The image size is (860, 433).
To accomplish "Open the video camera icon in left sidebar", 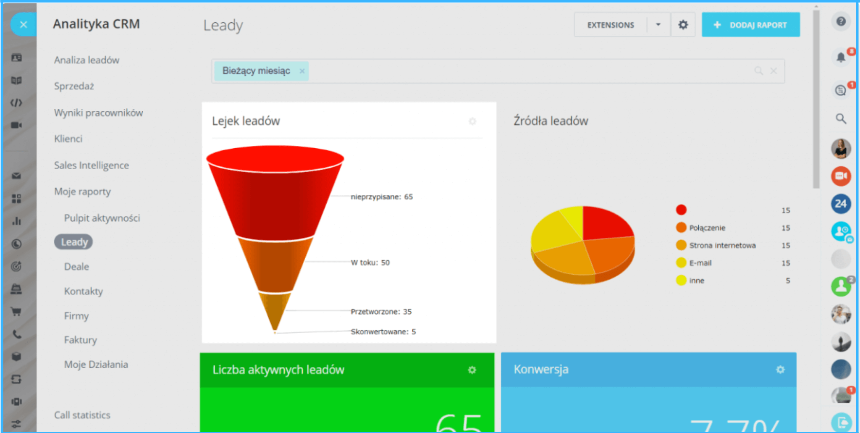I will (16, 125).
